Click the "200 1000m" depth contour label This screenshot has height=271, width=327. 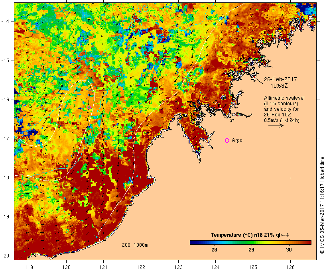[x=135, y=245]
